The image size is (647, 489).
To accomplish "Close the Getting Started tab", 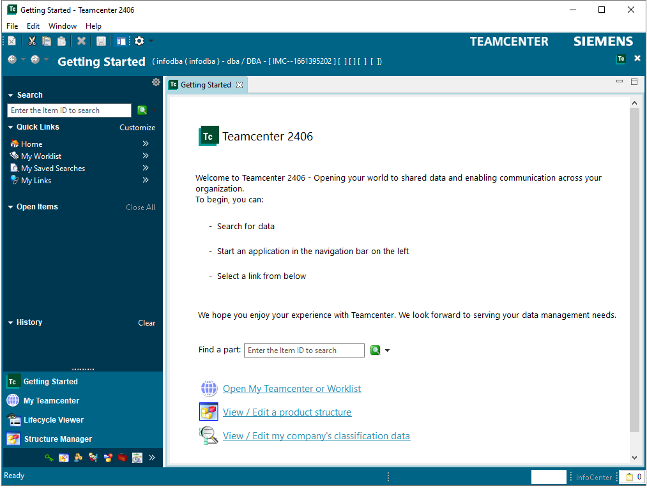I will (x=240, y=85).
